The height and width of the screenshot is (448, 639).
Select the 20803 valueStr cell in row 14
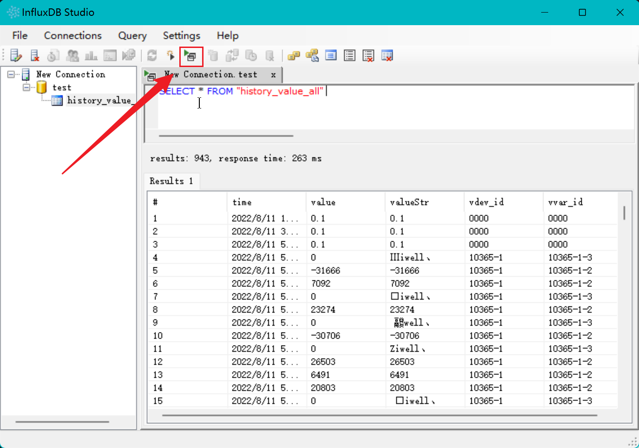[425, 387]
